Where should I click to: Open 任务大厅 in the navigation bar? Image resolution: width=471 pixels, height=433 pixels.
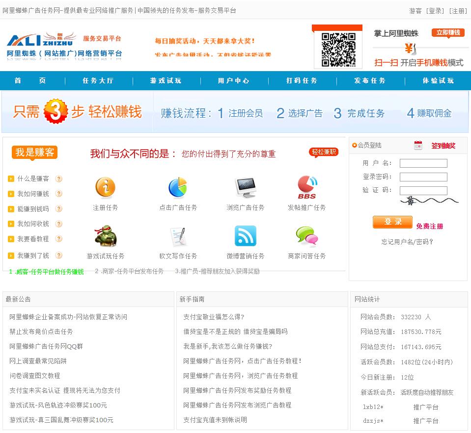(98, 80)
